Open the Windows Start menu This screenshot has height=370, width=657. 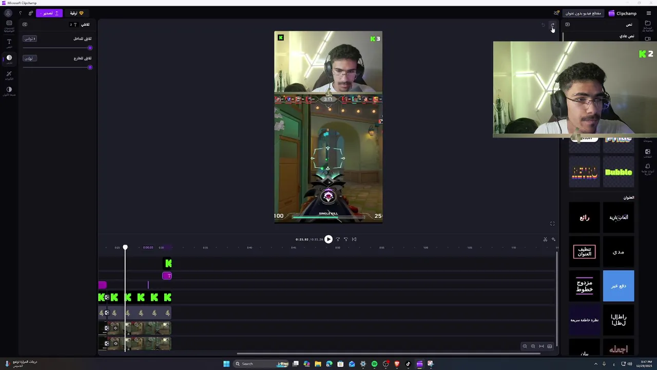tap(226, 364)
